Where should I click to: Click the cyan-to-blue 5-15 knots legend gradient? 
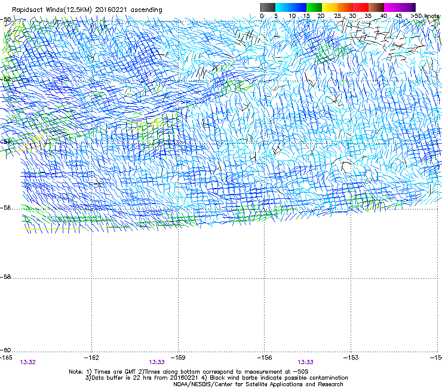click(291, 7)
